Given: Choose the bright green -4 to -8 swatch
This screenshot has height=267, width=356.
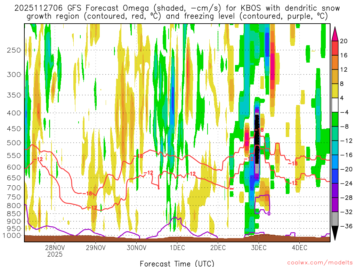Looking at the screenshot, I should pyautogui.click(x=335, y=120).
